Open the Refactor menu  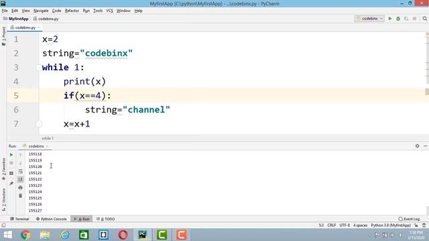tap(72, 11)
